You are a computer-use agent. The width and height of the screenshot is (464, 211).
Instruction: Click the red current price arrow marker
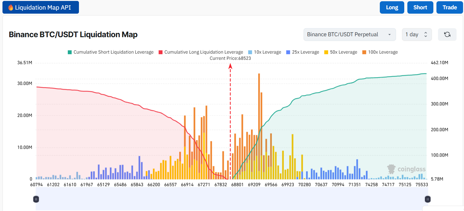230,66
